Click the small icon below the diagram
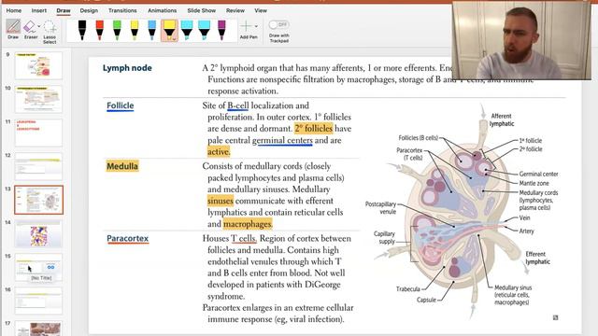 click(x=555, y=317)
